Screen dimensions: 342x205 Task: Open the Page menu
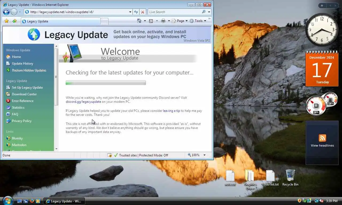point(180,21)
